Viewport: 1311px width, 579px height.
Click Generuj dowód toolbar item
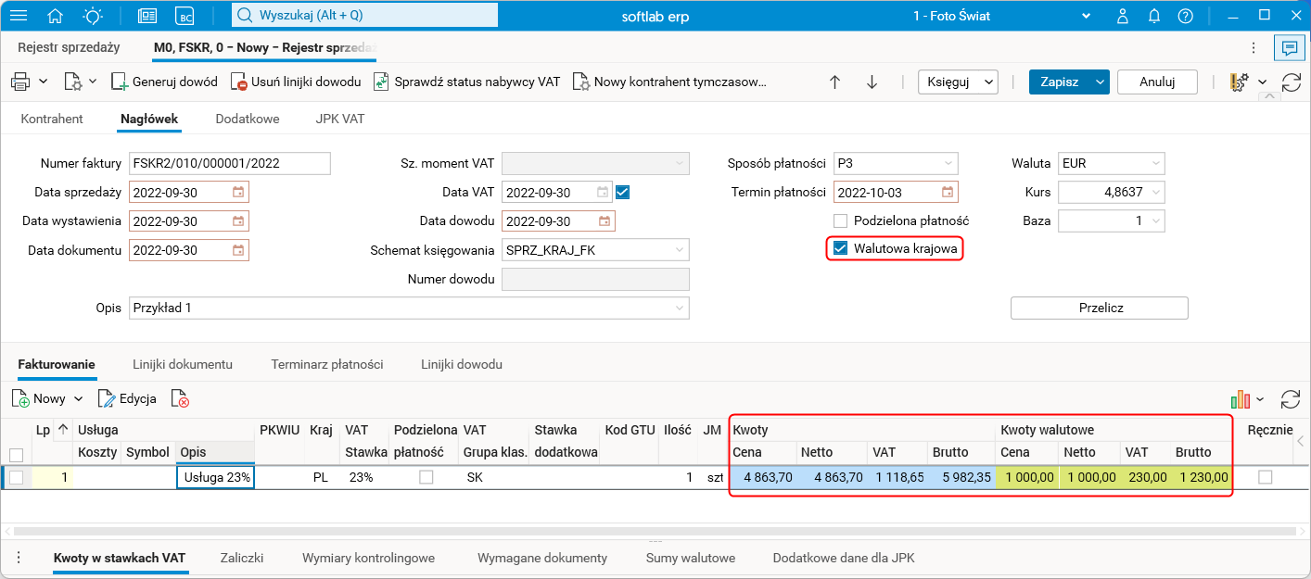click(x=164, y=82)
